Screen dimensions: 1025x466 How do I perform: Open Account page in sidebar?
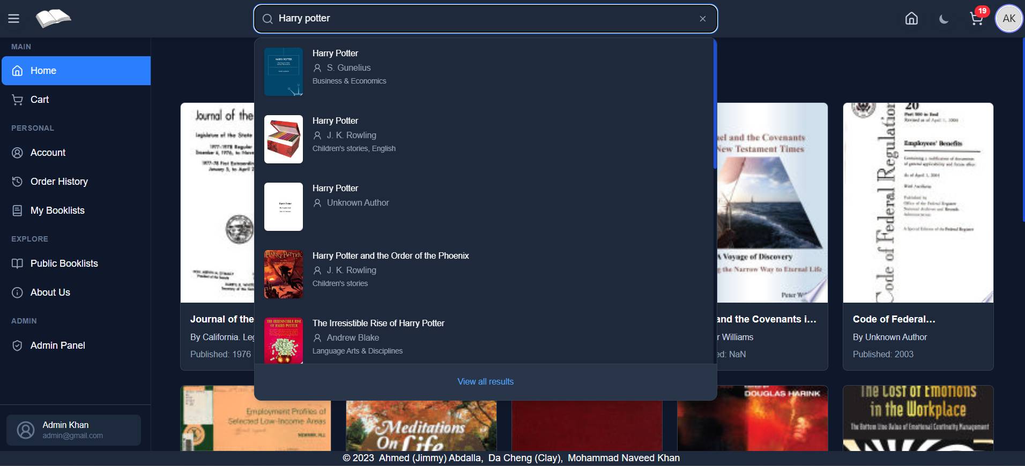[x=76, y=153]
